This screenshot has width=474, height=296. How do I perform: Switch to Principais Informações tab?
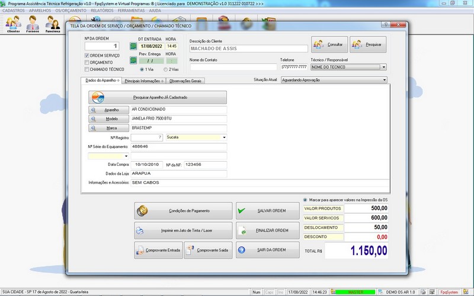144,81
